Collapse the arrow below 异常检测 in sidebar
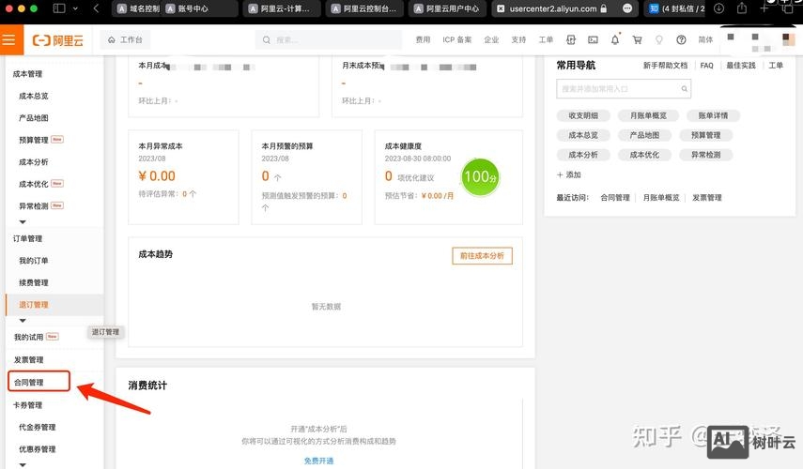803x469 pixels. click(x=23, y=222)
